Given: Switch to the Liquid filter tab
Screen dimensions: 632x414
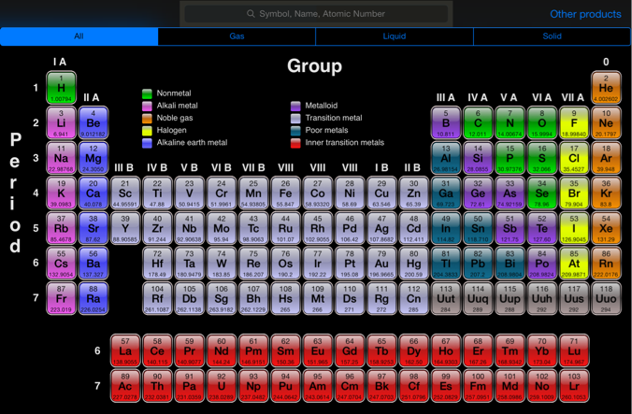Looking at the screenshot, I should pyautogui.click(x=395, y=36).
